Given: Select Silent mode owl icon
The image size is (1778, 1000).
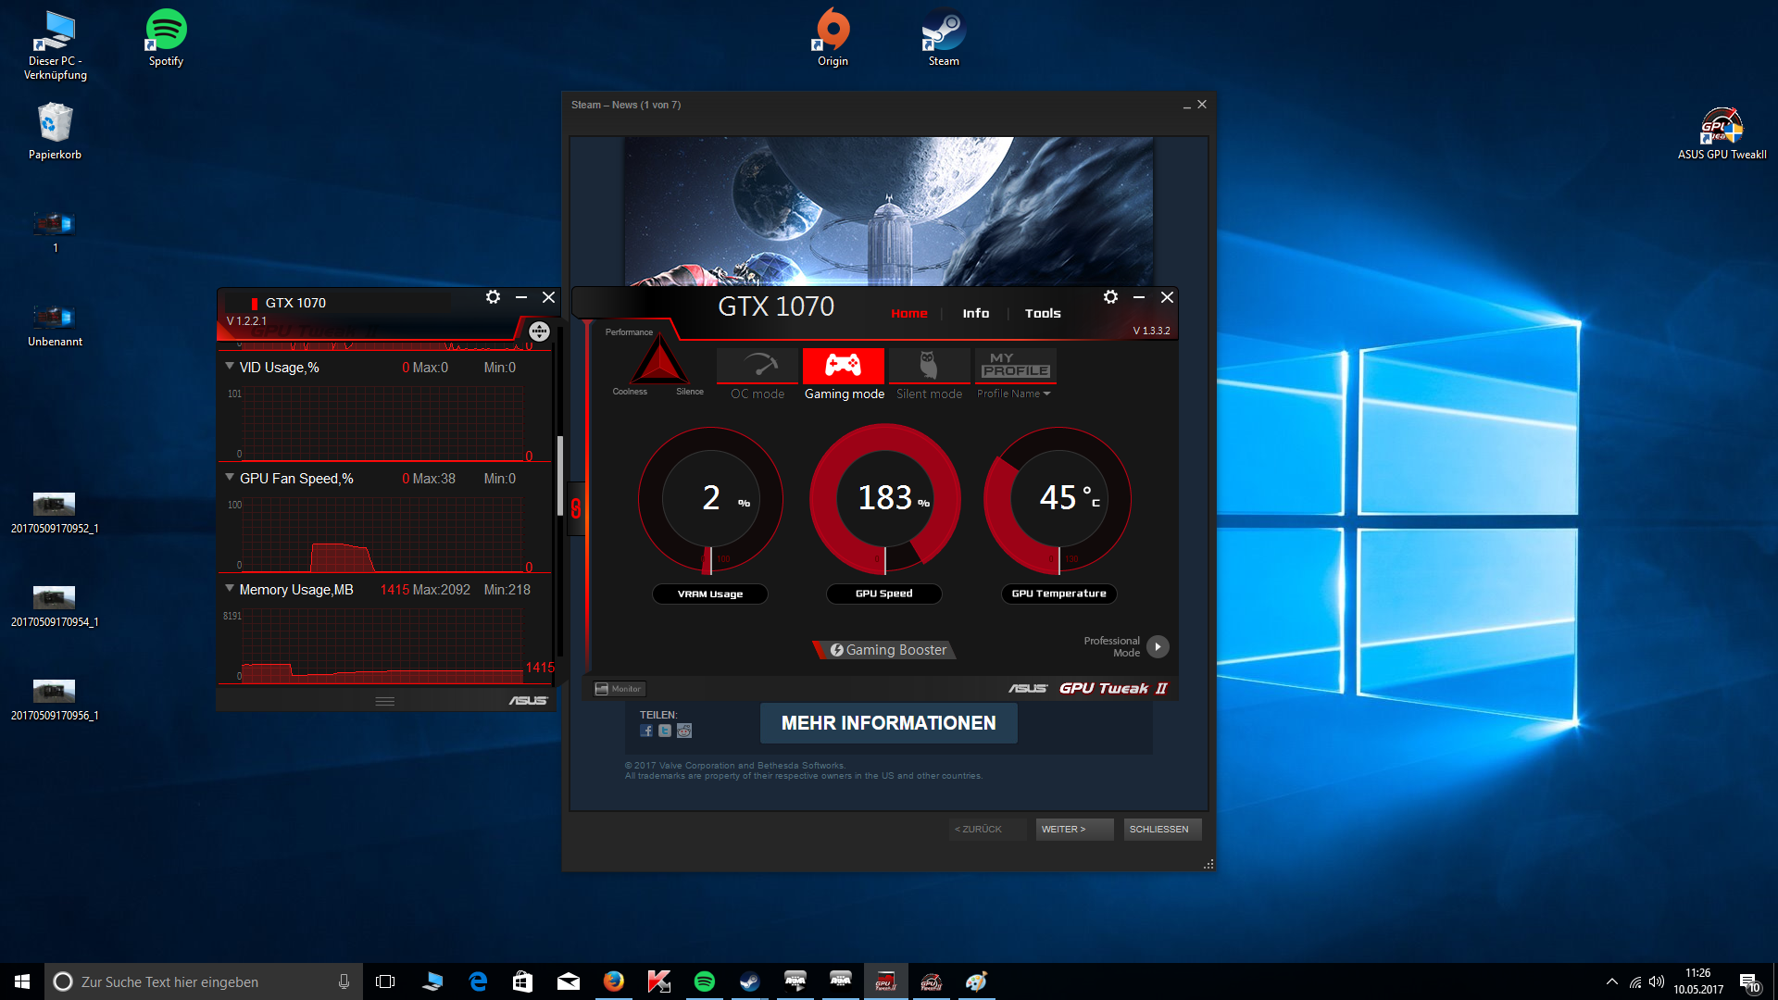Looking at the screenshot, I should point(928,366).
